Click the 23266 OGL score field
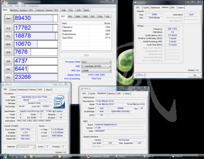 [36, 77]
